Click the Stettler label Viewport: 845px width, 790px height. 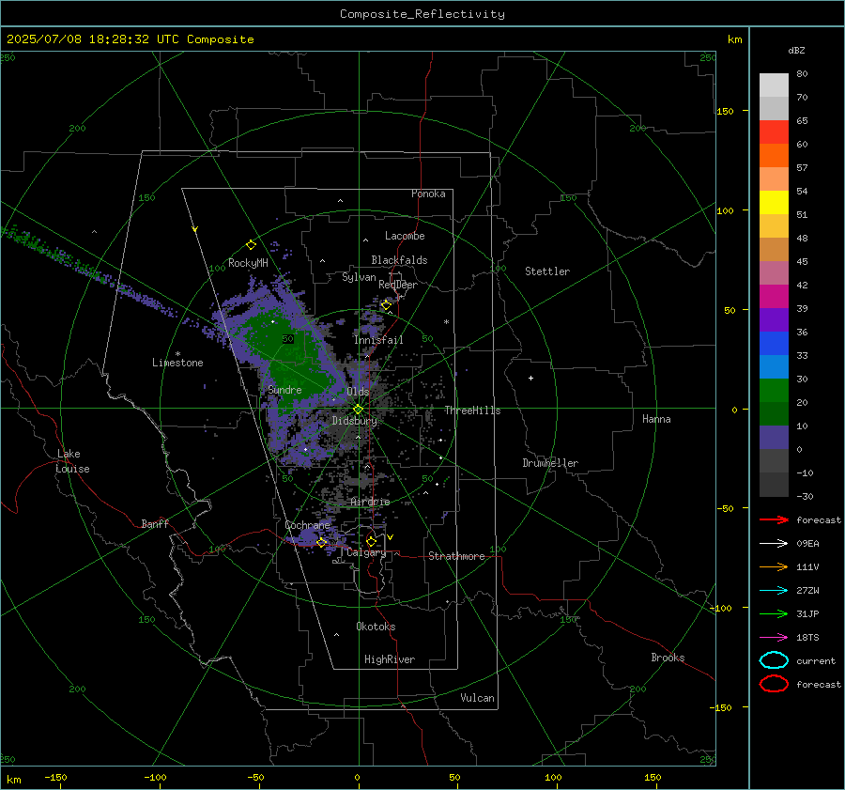(x=547, y=271)
